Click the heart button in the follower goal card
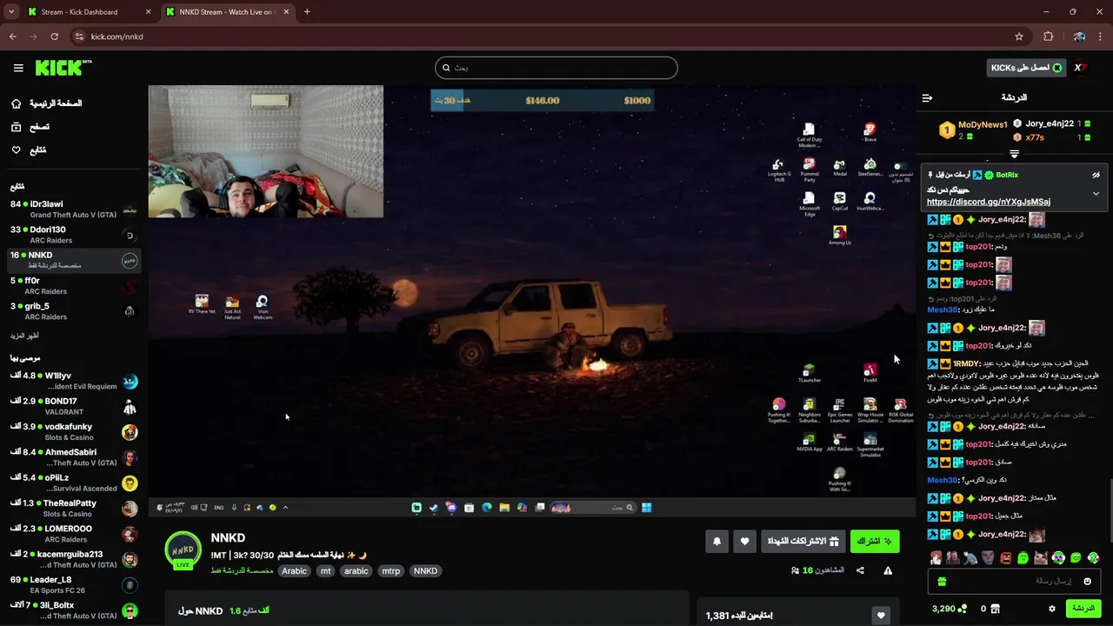The width and height of the screenshot is (1113, 626). pos(881,615)
